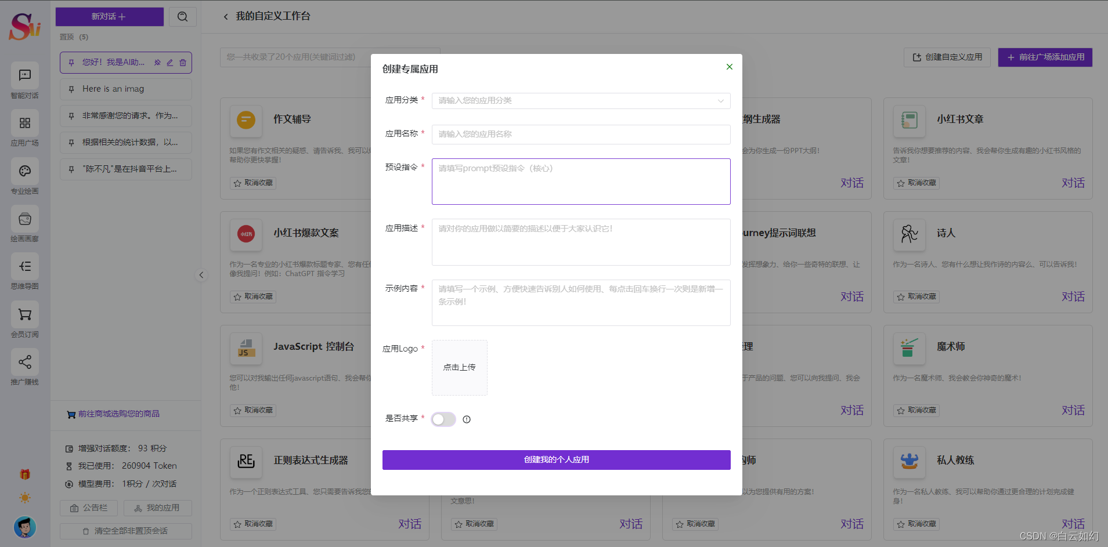Image resolution: width=1108 pixels, height=547 pixels.
Task: Open the 智能对话 chat sidebar icon
Action: pyautogui.click(x=25, y=75)
